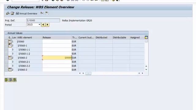196x110 pixels.
Task: Click the select-all icon below the table
Action: click(6, 80)
